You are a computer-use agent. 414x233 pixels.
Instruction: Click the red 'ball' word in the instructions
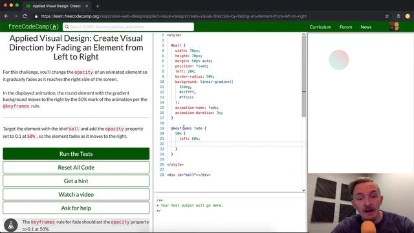tap(74, 129)
